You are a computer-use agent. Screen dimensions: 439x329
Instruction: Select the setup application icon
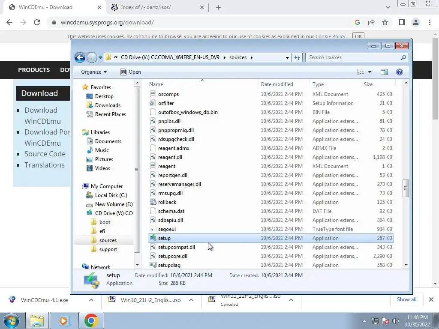click(153, 238)
